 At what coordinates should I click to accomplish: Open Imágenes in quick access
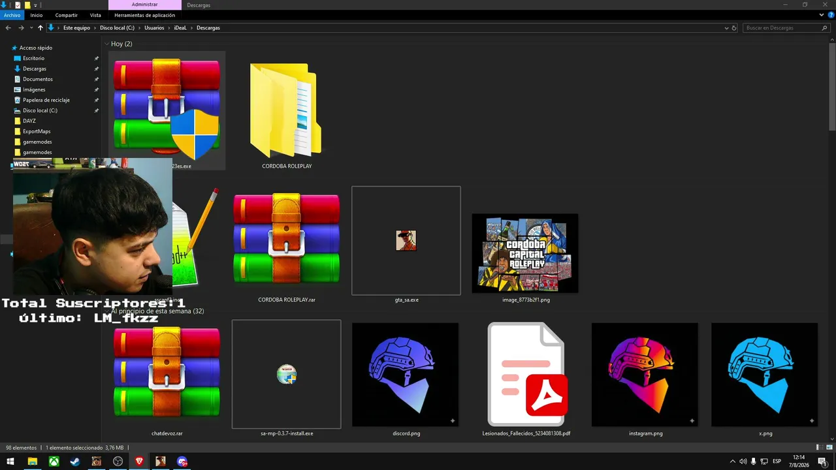click(x=34, y=89)
